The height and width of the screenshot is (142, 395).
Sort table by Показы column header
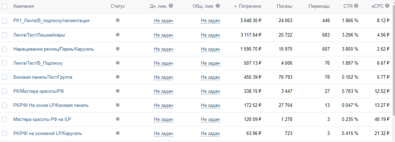tap(285, 6)
